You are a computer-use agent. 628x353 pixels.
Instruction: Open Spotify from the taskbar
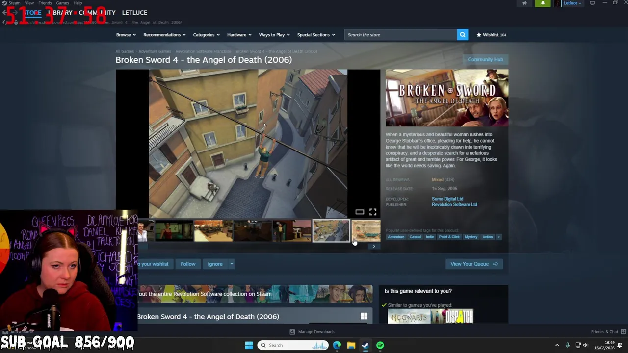(380, 345)
